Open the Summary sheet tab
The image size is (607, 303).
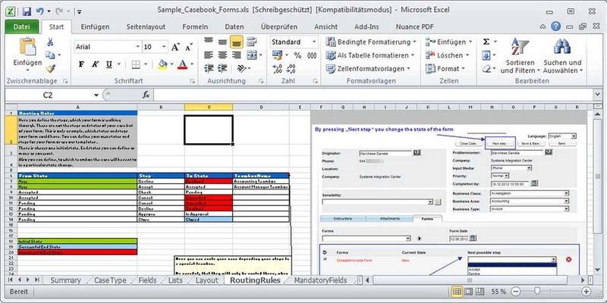tap(65, 280)
